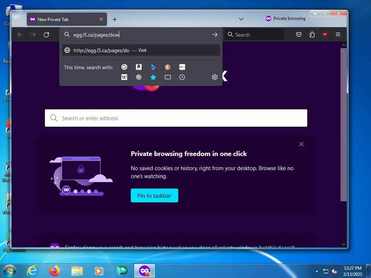Viewport: 371px width, 278px height.
Task: Search bookmarks using the star icon
Action: (x=153, y=77)
